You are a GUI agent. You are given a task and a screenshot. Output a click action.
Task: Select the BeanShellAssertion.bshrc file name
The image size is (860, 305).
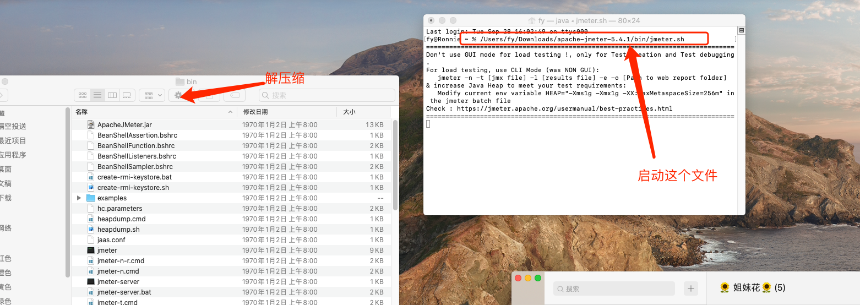coord(137,135)
